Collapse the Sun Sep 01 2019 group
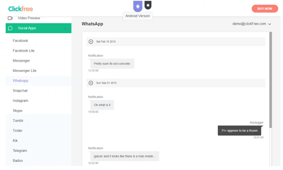 click(91, 83)
